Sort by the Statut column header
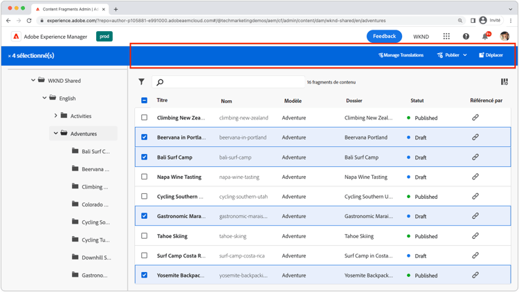 pos(417,101)
